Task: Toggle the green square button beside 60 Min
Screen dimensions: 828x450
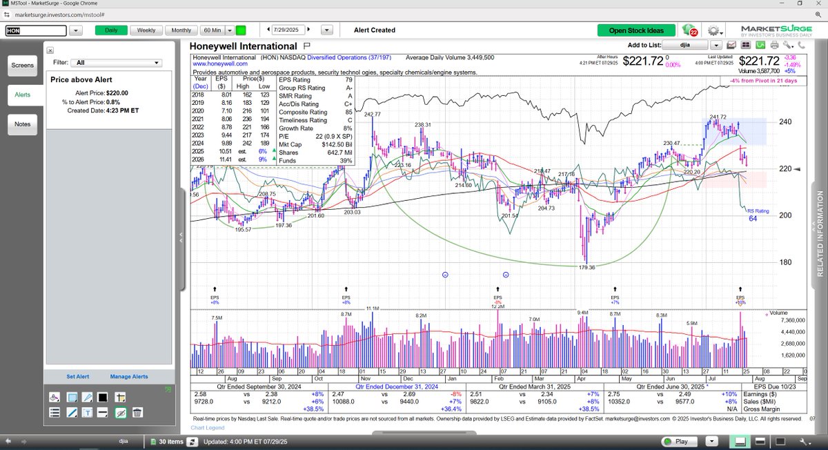Action: pyautogui.click(x=241, y=30)
